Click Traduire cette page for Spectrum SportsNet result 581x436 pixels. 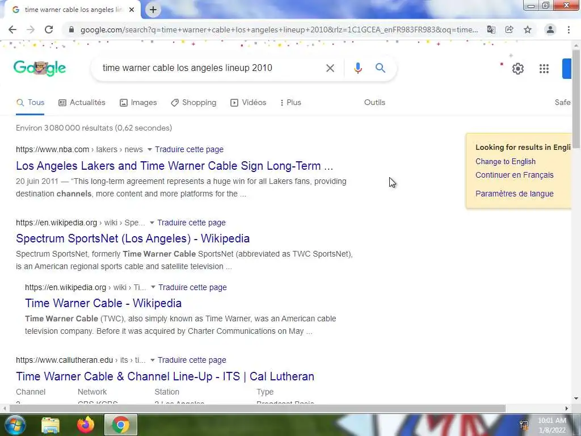[191, 223]
